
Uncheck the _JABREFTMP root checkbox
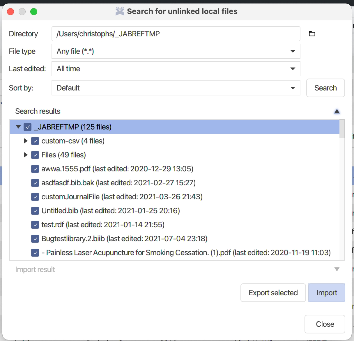[28, 127]
